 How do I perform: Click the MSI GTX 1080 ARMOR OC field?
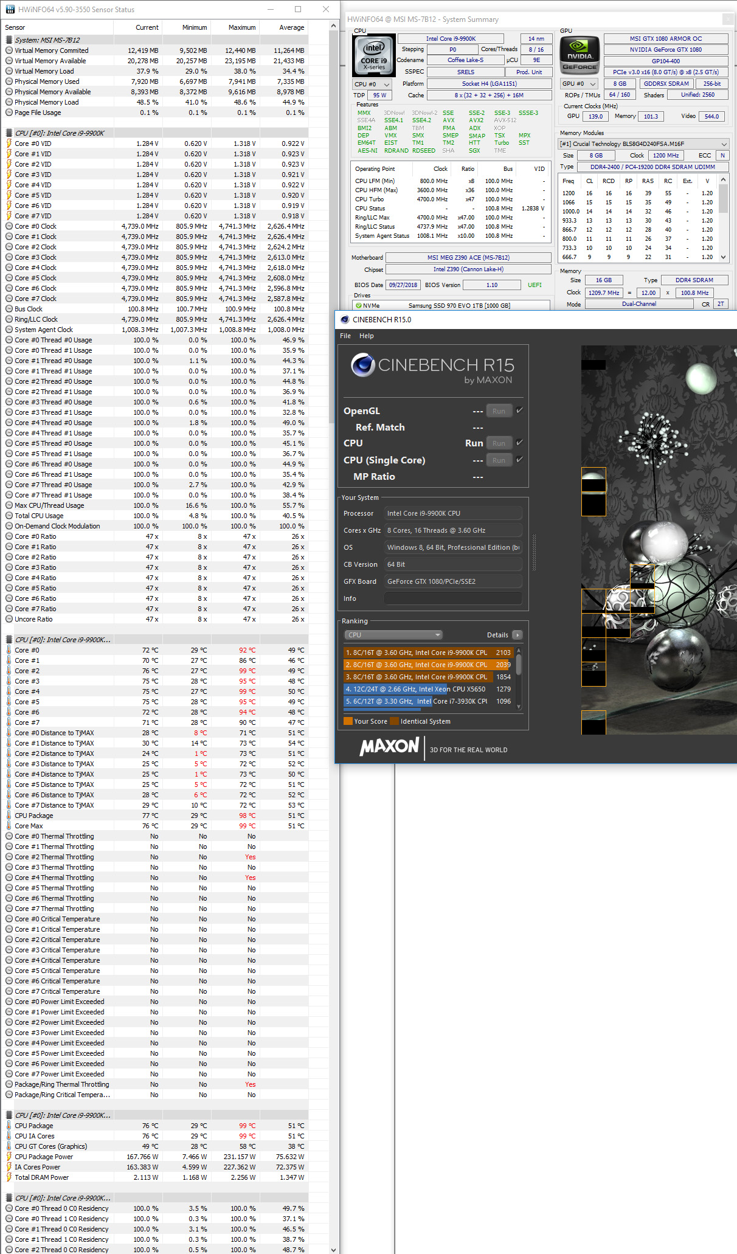click(666, 39)
